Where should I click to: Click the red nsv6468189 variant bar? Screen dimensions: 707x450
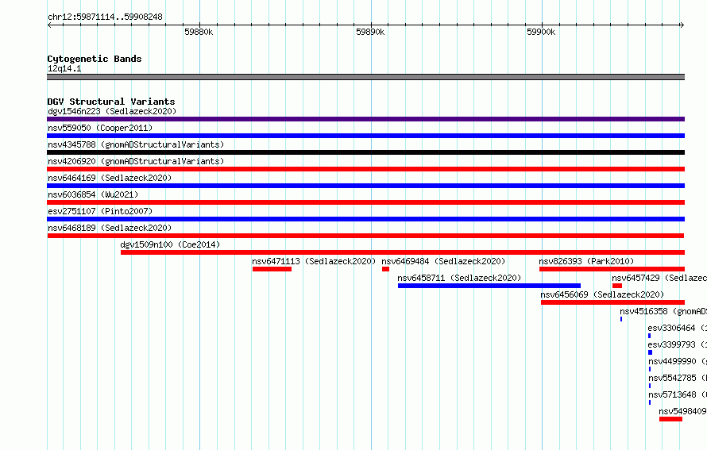tap(365, 236)
